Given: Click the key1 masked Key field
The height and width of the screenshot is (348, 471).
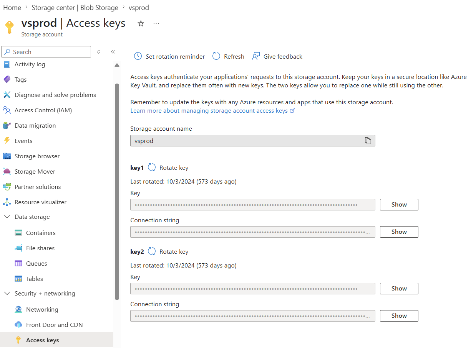Looking at the screenshot, I should point(253,205).
